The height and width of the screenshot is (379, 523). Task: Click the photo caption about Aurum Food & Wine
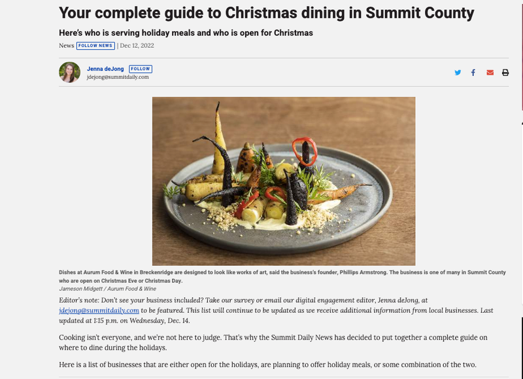(x=282, y=276)
